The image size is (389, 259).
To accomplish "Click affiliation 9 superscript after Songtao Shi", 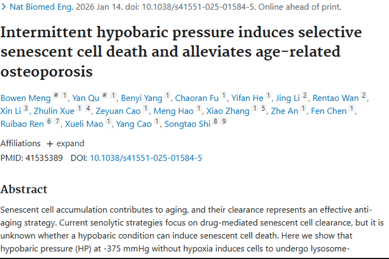I will coord(224,122).
